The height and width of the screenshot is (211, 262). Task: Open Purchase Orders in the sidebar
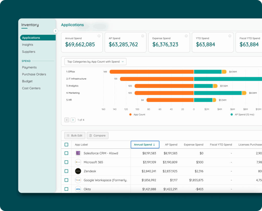[34, 74]
